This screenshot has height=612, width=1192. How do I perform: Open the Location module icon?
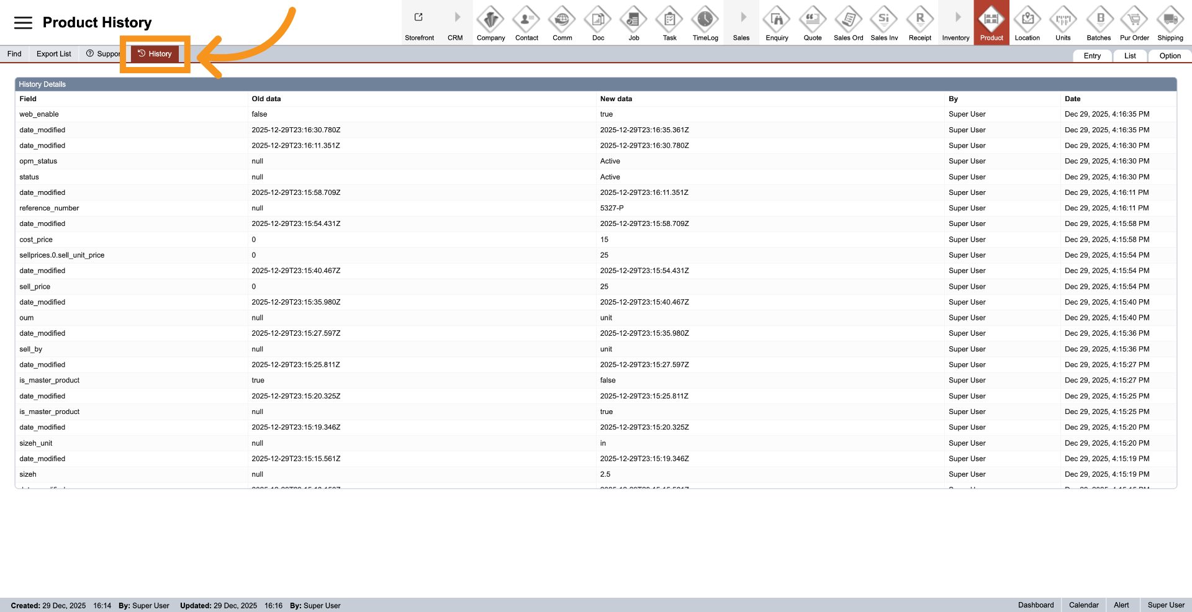point(1027,23)
